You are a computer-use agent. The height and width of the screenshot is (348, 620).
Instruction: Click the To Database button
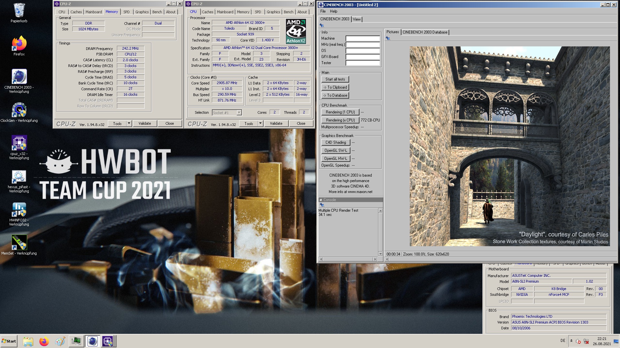(335, 95)
